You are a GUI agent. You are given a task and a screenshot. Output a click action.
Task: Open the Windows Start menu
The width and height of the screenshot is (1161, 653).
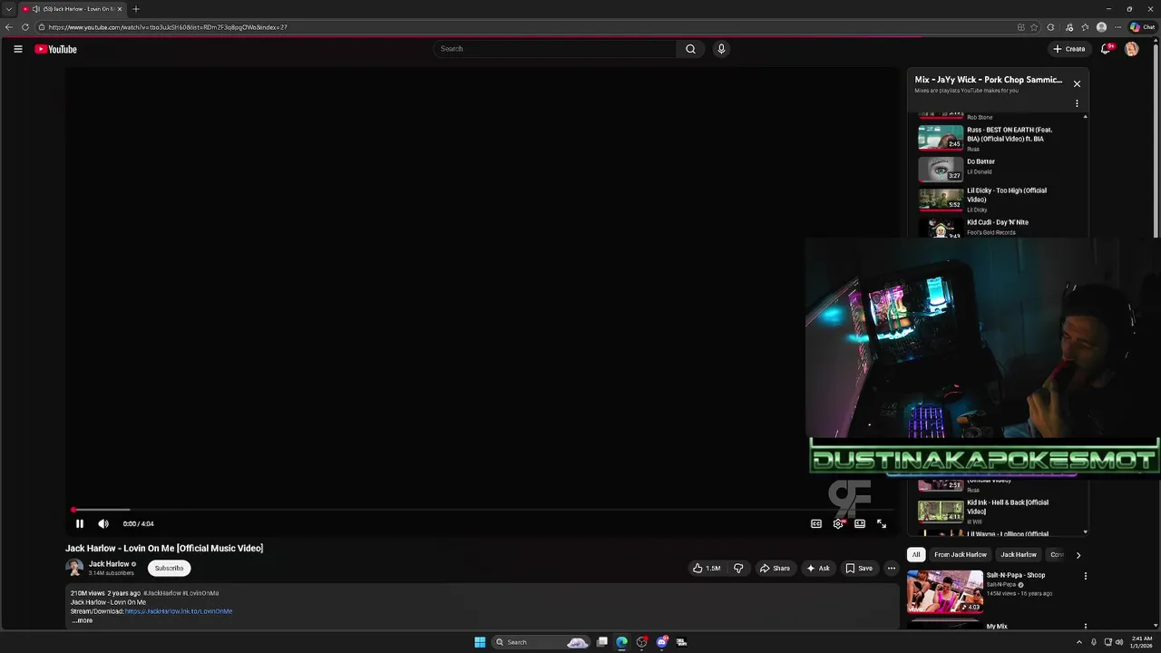[x=480, y=642]
